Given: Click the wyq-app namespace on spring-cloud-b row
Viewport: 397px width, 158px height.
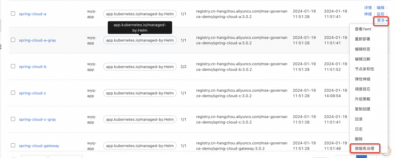Looking at the screenshot, I should (x=92, y=67).
